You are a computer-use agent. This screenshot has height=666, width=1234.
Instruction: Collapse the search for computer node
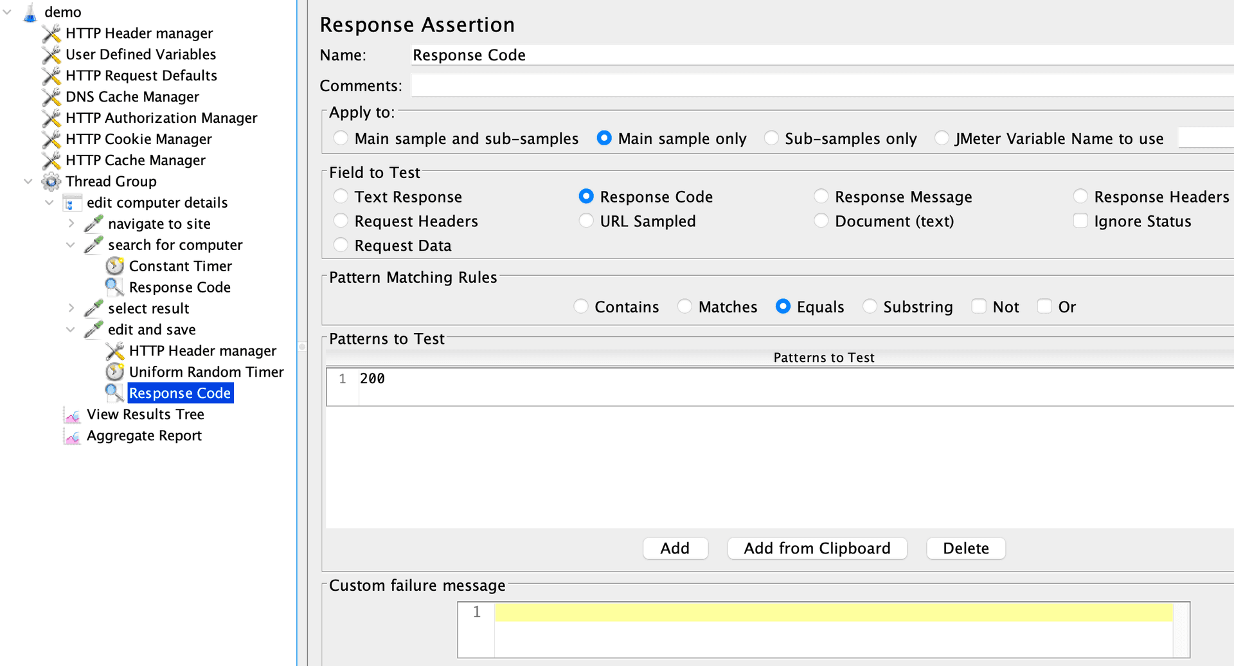[71, 245]
